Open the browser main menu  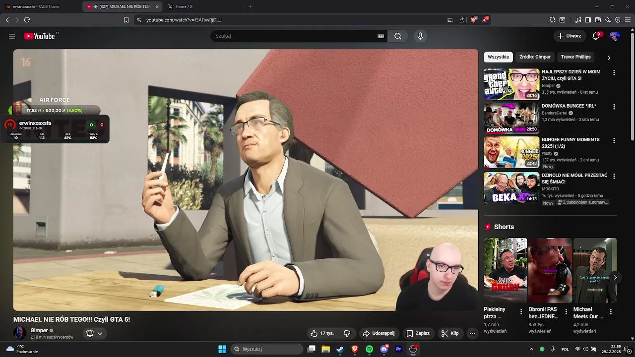click(628, 20)
